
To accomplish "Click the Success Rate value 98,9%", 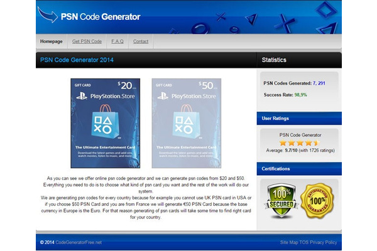I will pyautogui.click(x=300, y=95).
